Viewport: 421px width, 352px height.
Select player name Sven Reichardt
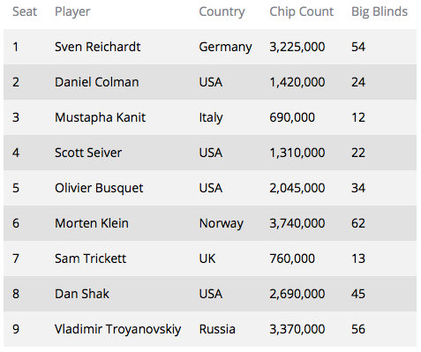tap(98, 47)
